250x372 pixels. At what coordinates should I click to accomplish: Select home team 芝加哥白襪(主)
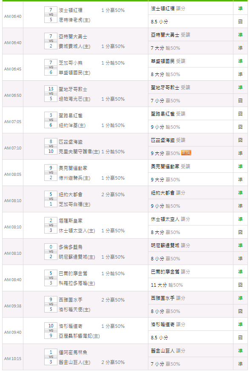point(74,205)
